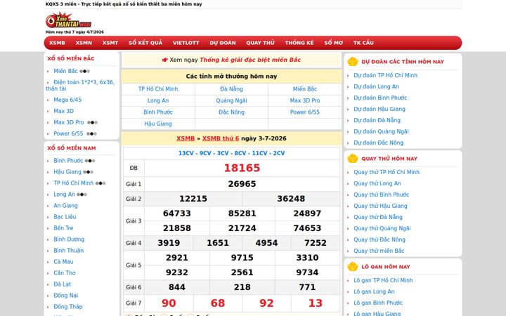
Task: Open THỐNG KÊ in the navigation bar
Action: point(299,43)
